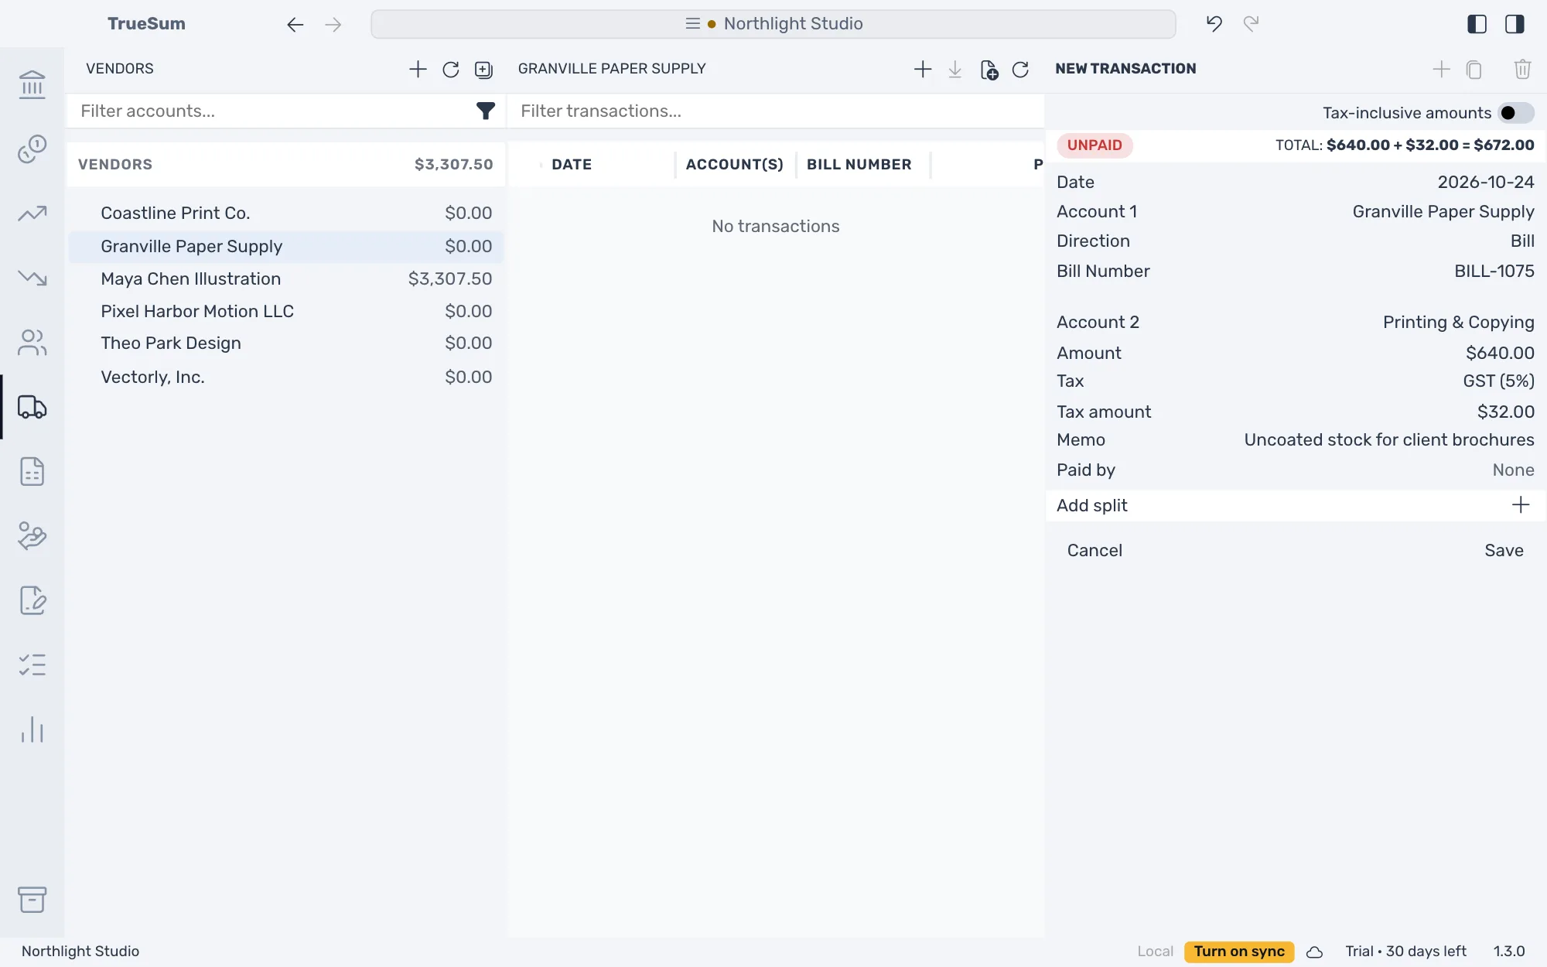The image size is (1547, 967).
Task: Click Turn on sync button
Action: tap(1238, 952)
